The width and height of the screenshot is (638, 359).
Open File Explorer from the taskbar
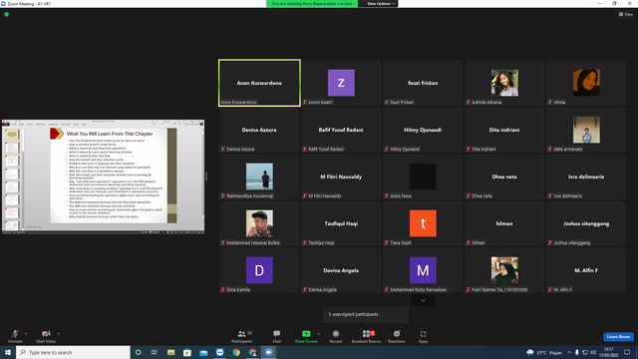point(170,352)
